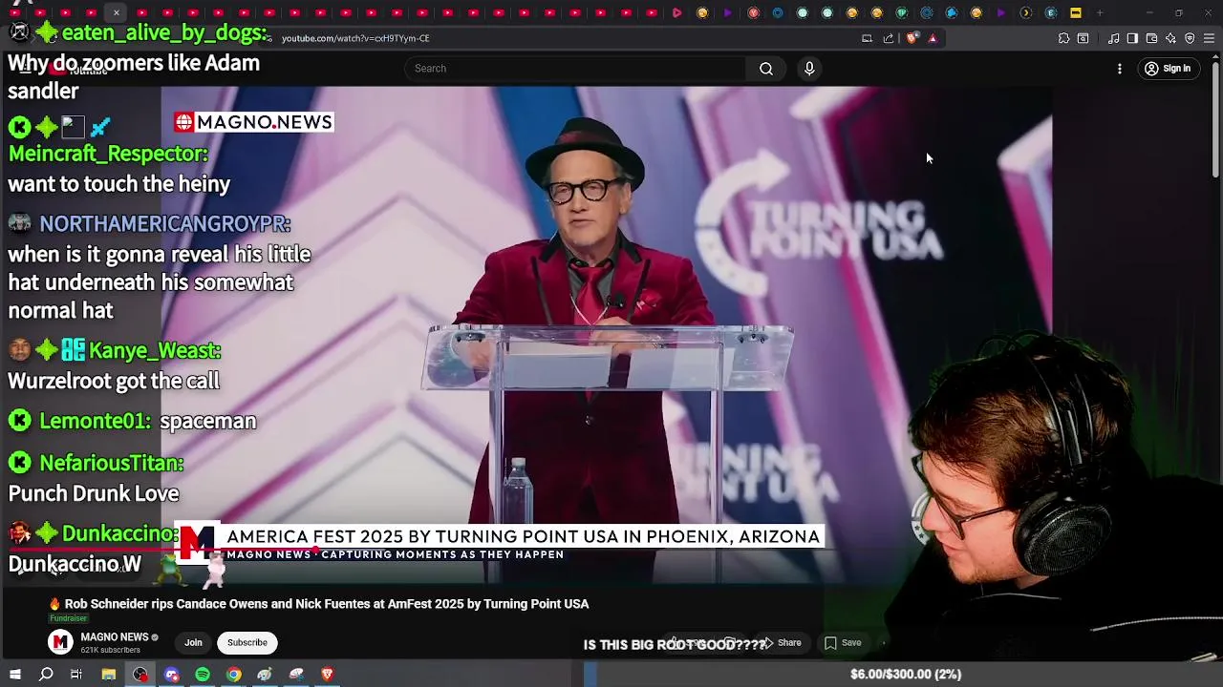Click the MAGNO.NEWS watermark logo in video
The image size is (1223, 687).
[x=253, y=122]
